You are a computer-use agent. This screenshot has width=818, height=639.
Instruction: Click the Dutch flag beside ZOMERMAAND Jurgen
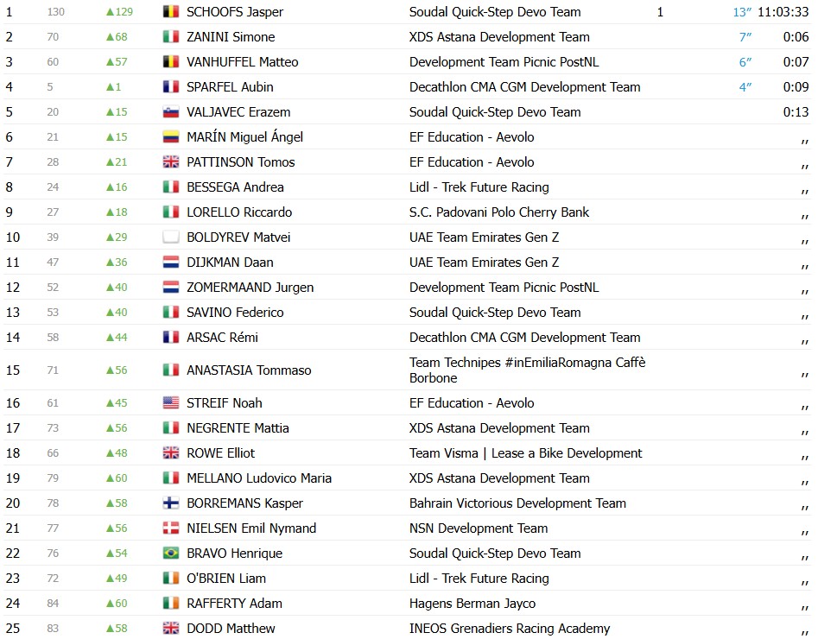click(x=170, y=288)
